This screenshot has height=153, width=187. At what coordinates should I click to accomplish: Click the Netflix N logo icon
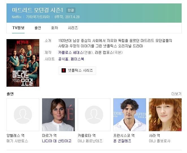64,70
